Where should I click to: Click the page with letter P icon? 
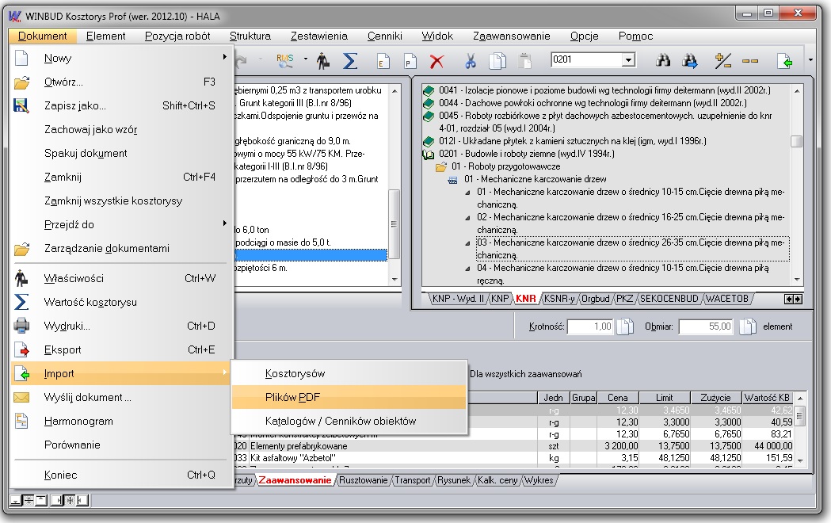[x=410, y=61]
